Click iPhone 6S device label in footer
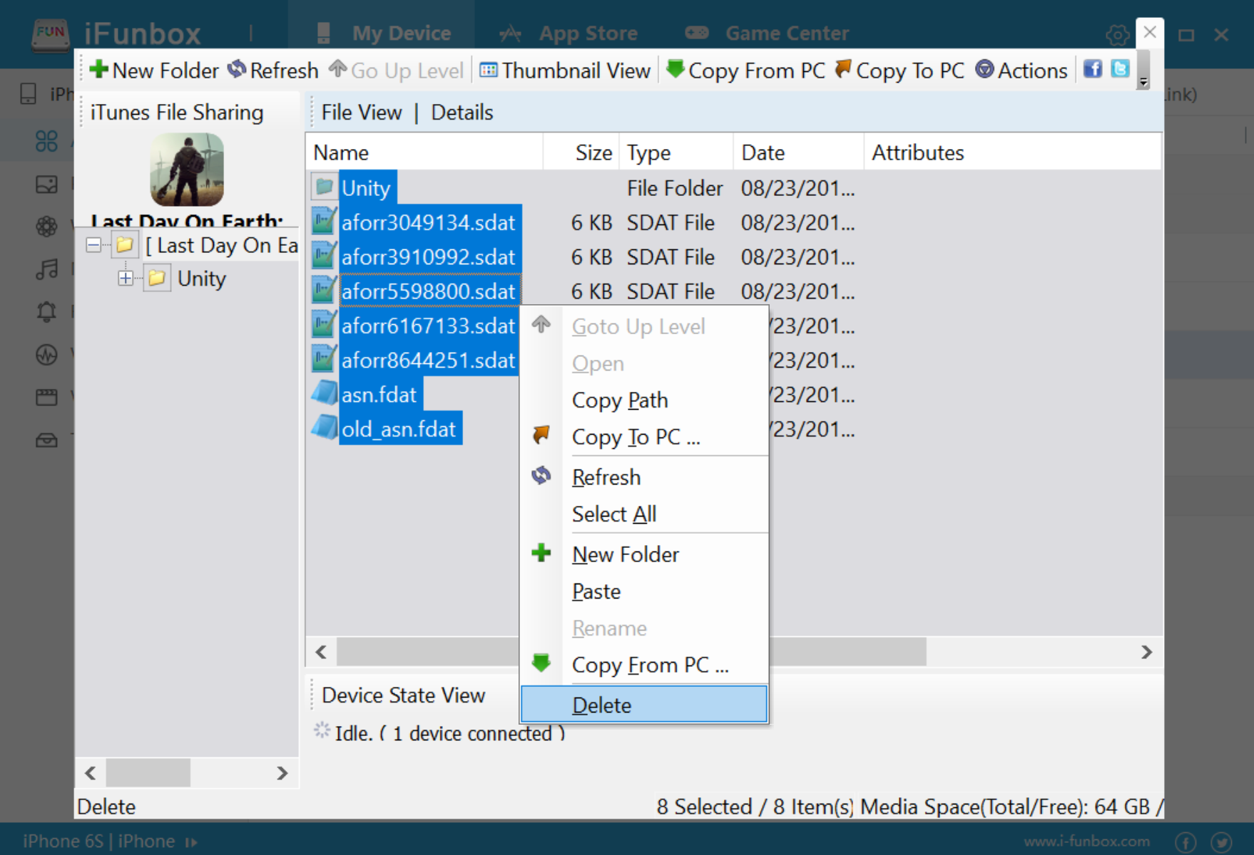 99,841
